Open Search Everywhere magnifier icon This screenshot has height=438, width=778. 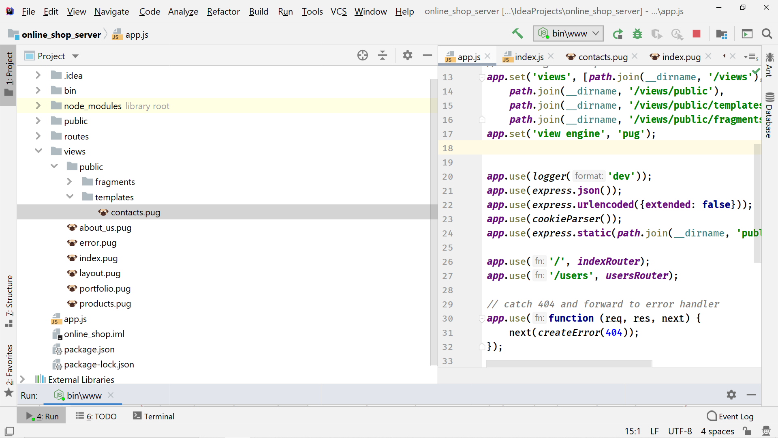click(767, 34)
